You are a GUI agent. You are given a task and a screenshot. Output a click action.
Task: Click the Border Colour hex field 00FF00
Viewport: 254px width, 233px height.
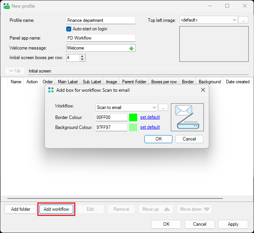pos(111,117)
